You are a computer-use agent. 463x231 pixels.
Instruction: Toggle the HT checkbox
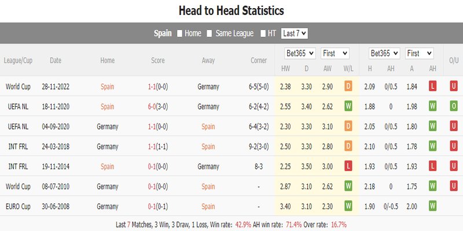(x=263, y=34)
